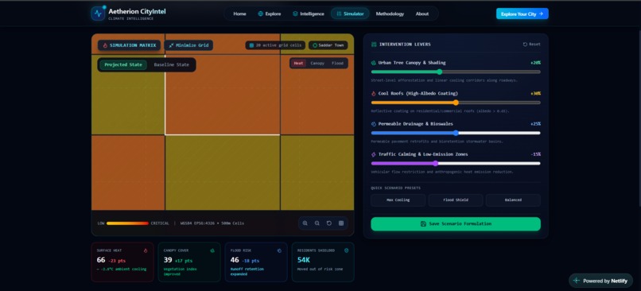Click the Aetherion CityIntel pulse logo icon

[98, 14]
